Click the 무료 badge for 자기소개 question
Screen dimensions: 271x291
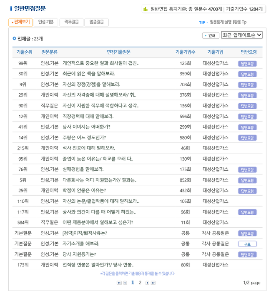[x=247, y=244]
